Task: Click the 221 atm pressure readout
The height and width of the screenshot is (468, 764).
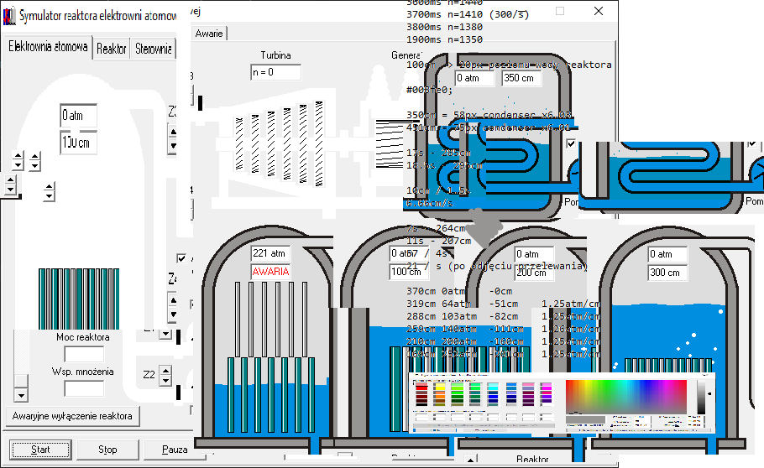Action: [270, 254]
